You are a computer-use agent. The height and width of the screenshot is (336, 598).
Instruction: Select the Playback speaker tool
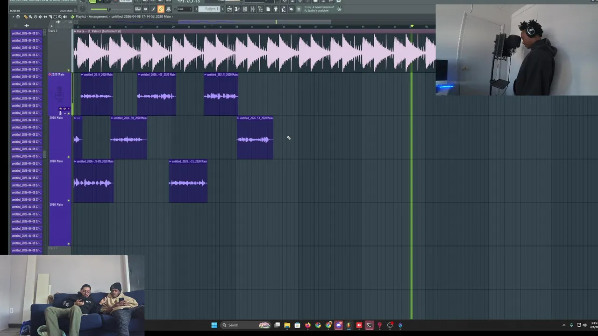(65, 17)
